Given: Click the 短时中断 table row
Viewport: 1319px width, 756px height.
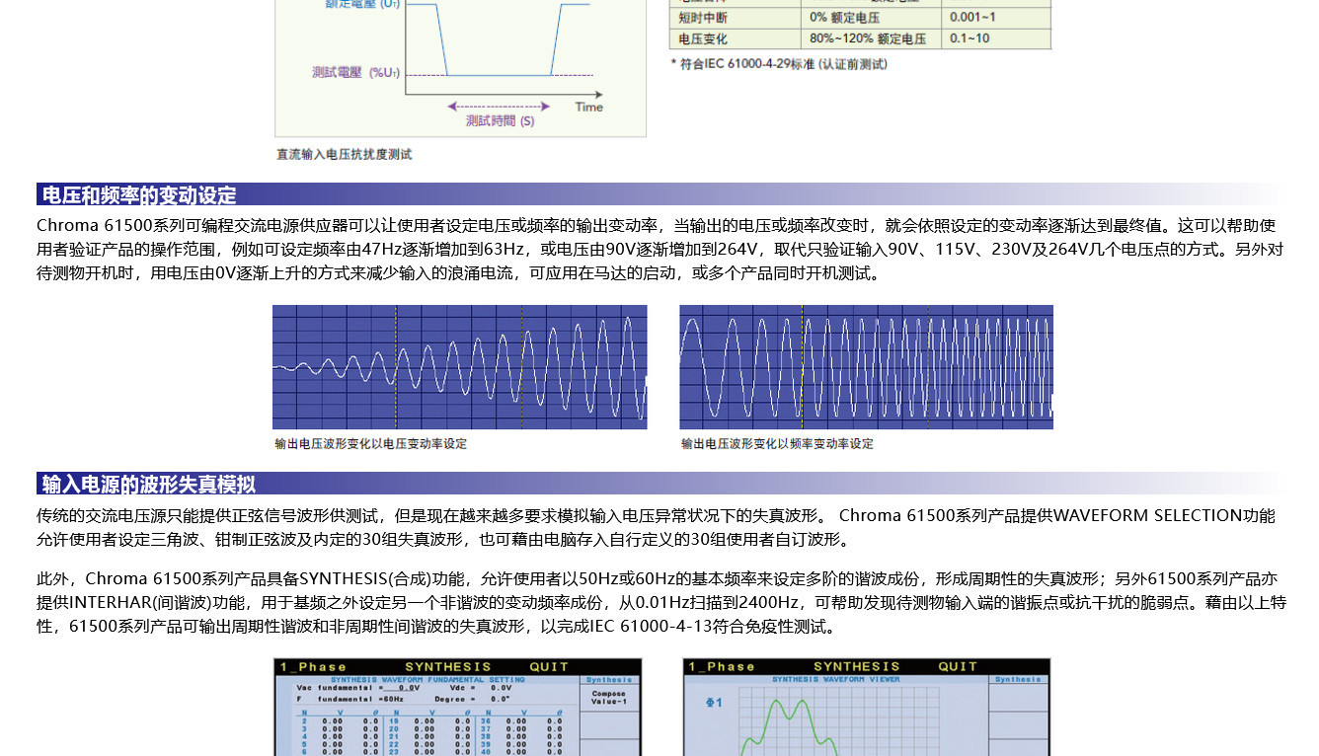Looking at the screenshot, I should click(859, 18).
